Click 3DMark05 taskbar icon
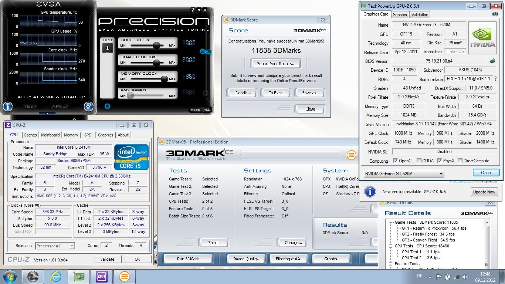 click(x=125, y=277)
